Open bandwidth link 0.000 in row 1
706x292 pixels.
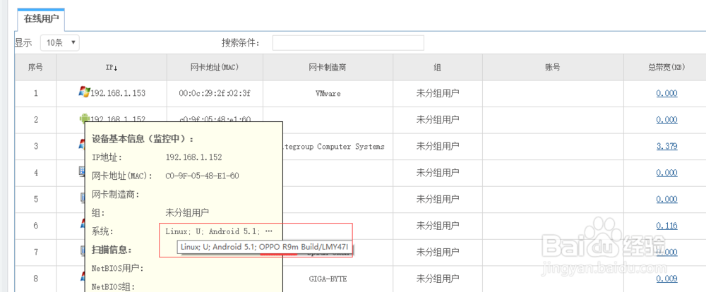pyautogui.click(x=666, y=94)
